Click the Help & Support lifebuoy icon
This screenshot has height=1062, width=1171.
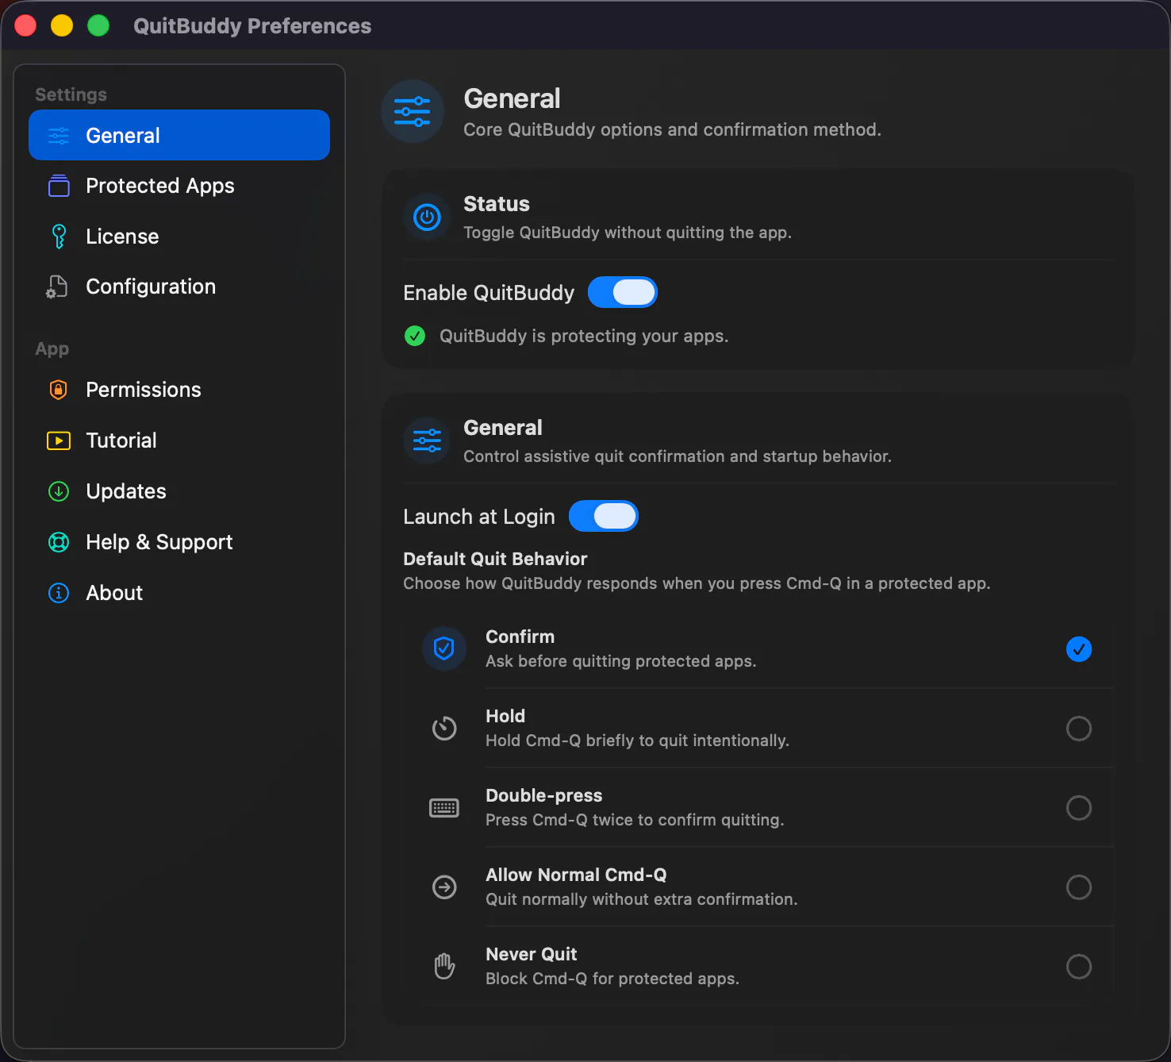[x=59, y=542]
